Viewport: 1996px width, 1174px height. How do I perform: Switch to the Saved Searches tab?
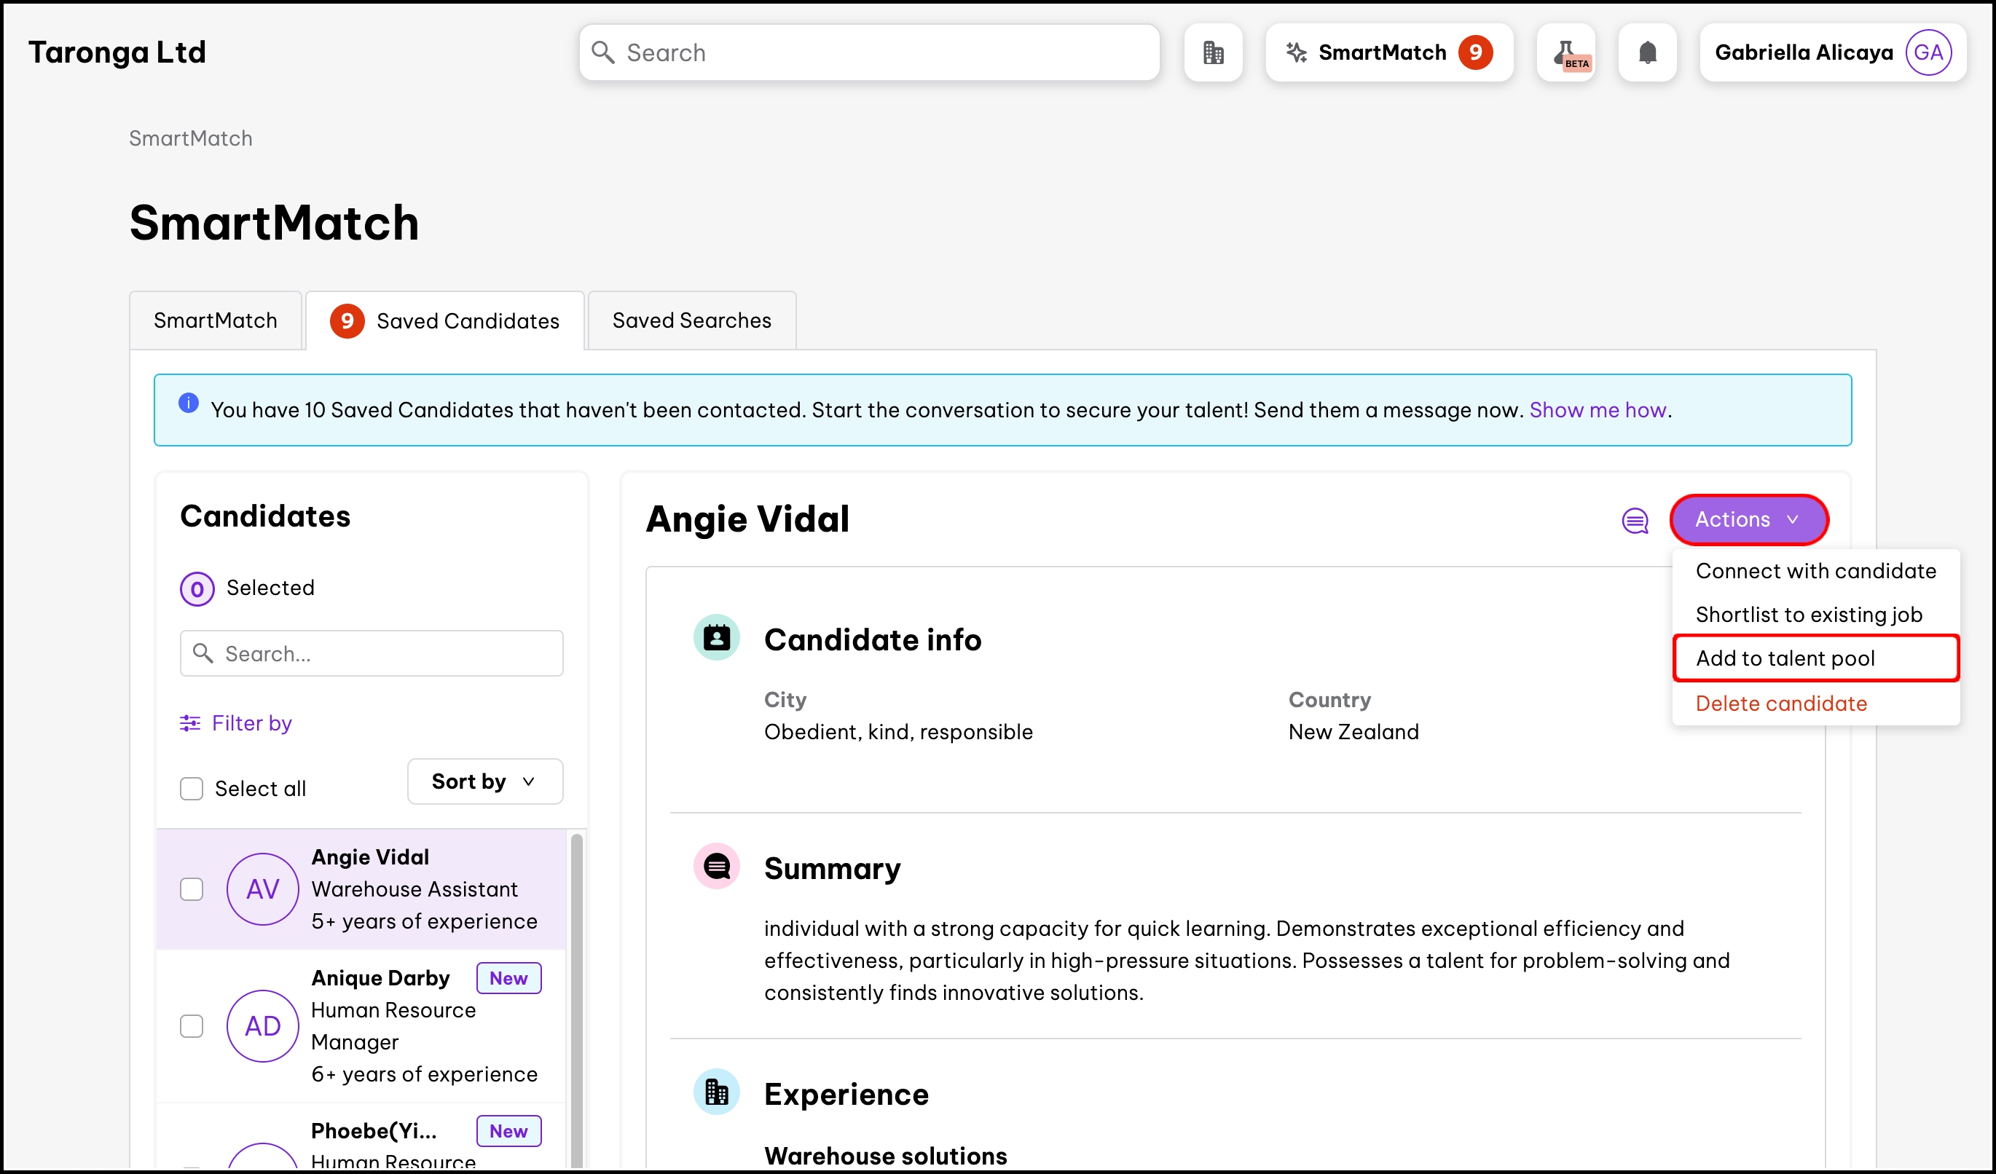click(691, 320)
